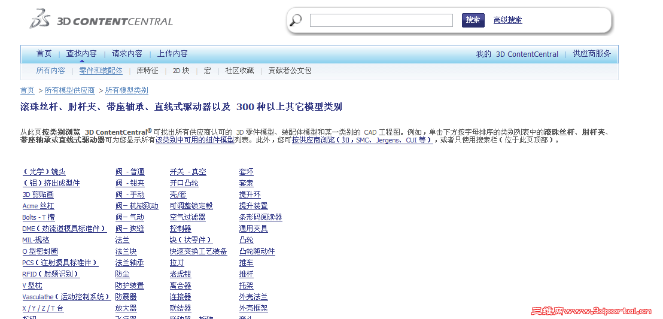Open the 阀 - 手动 category
The width and height of the screenshot is (663, 319).
pos(130,195)
